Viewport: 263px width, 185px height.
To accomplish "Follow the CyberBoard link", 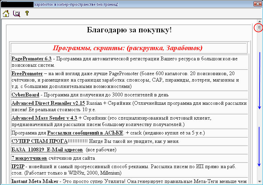I will (x=25, y=95).
